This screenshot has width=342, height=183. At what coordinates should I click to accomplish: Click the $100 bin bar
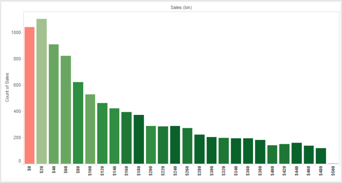pyautogui.click(x=90, y=129)
